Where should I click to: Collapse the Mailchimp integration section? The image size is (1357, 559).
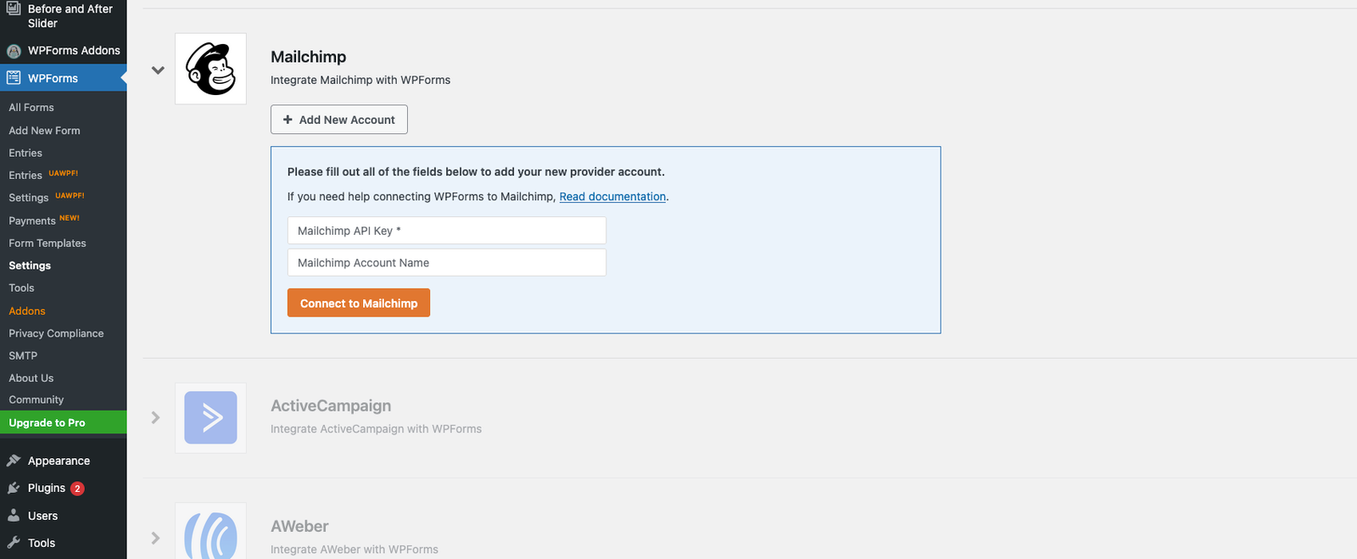(158, 70)
